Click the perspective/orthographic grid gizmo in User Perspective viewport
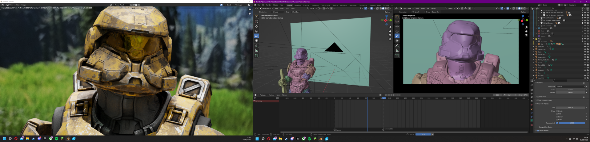Screen dimensions: 590x142 (x=390, y=39)
